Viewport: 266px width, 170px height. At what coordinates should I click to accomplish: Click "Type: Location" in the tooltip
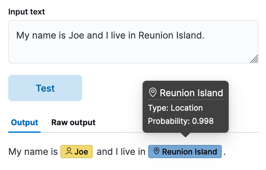tap(175, 108)
